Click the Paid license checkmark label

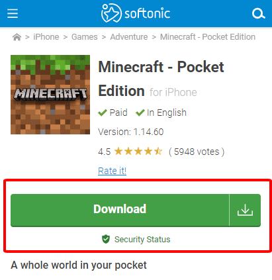pyautogui.click(x=113, y=113)
